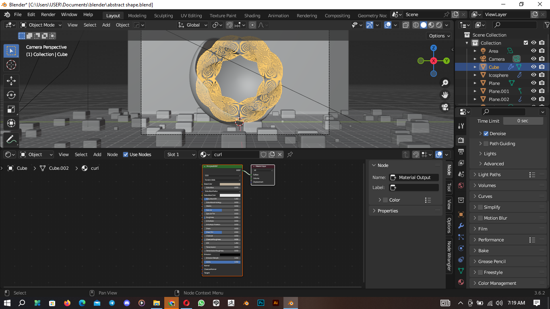Switch to the Sculpting workspace tab
Image resolution: width=550 pixels, height=309 pixels.
tap(163, 16)
